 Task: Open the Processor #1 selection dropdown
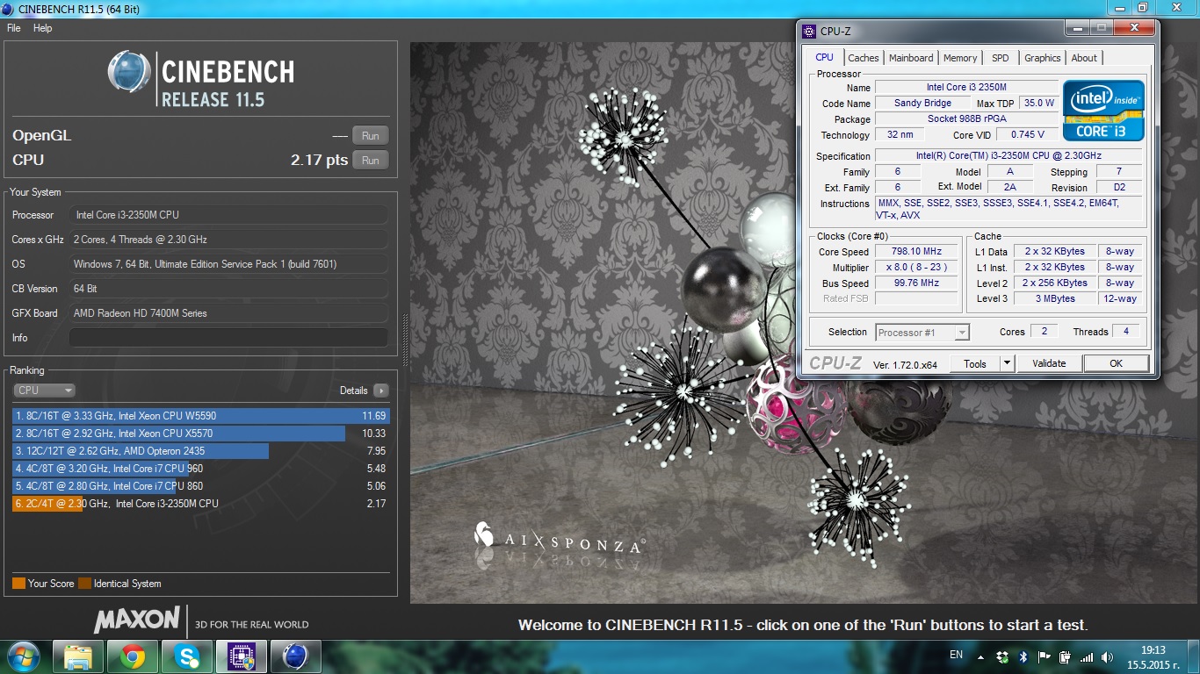point(922,333)
